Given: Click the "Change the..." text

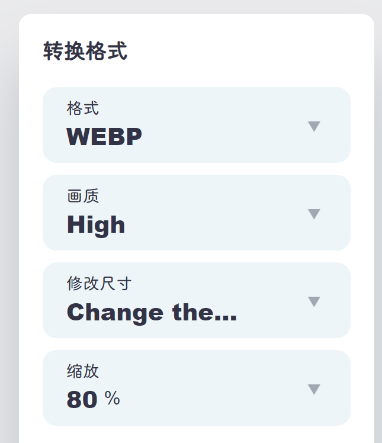Looking at the screenshot, I should [152, 312].
